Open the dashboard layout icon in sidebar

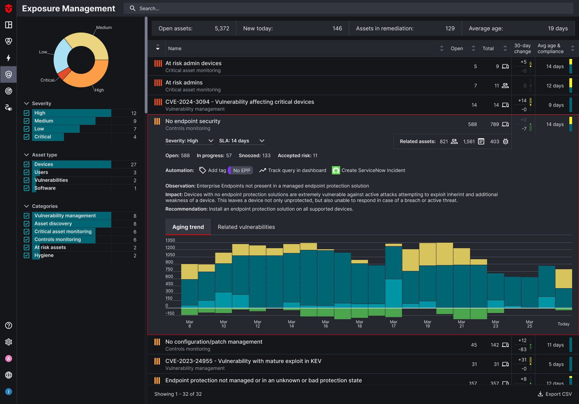[9, 25]
